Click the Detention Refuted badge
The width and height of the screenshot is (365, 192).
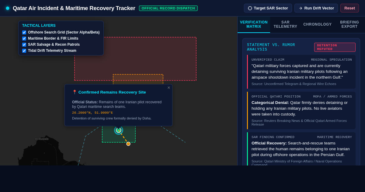335,47
